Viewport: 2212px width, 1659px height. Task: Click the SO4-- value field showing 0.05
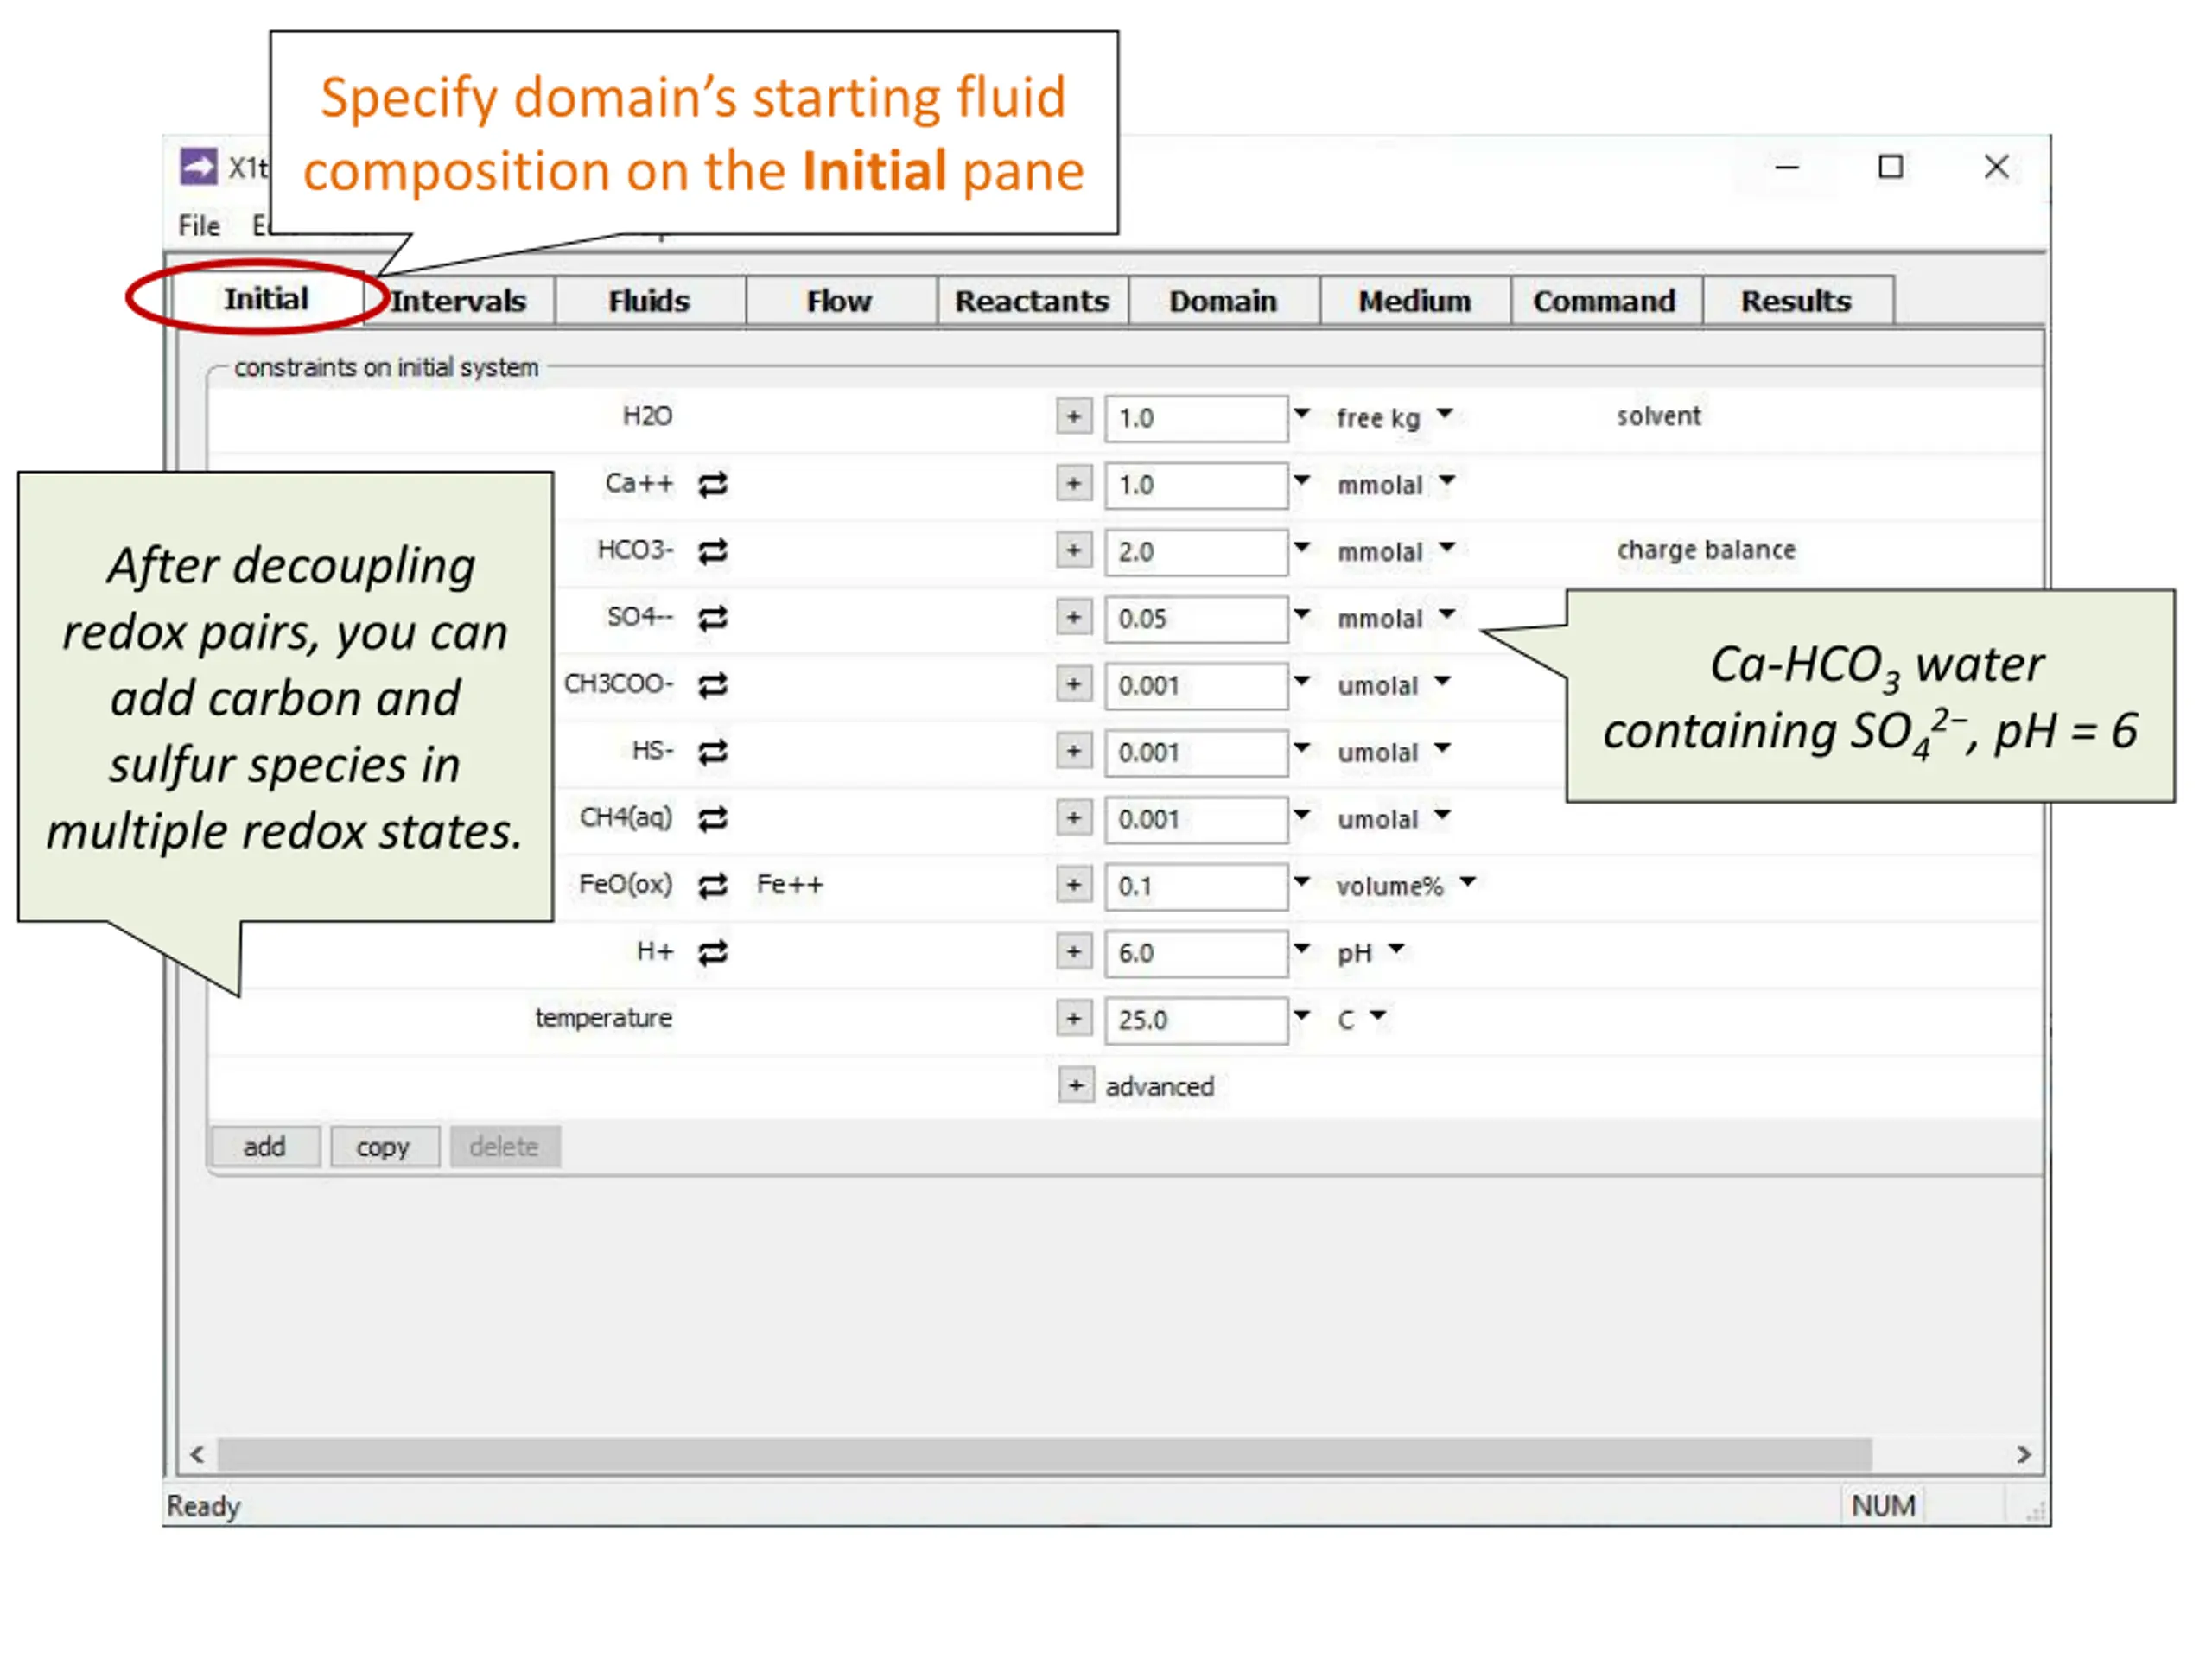pos(1196,619)
